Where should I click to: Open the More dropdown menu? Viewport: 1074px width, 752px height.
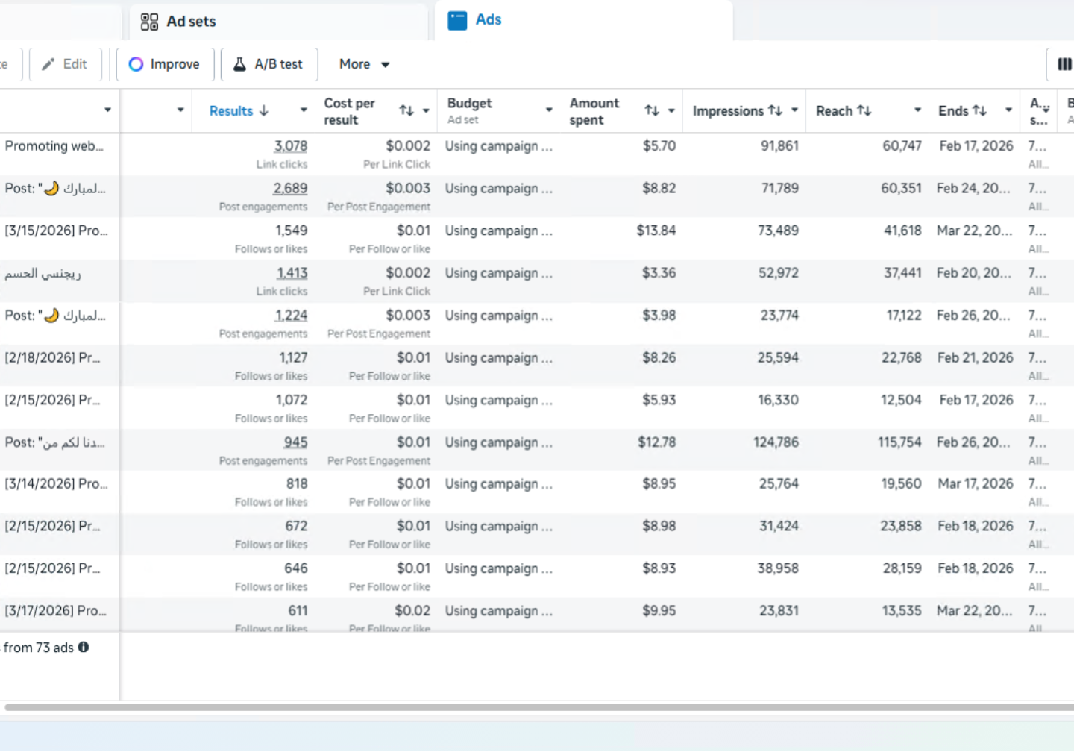[x=364, y=64]
